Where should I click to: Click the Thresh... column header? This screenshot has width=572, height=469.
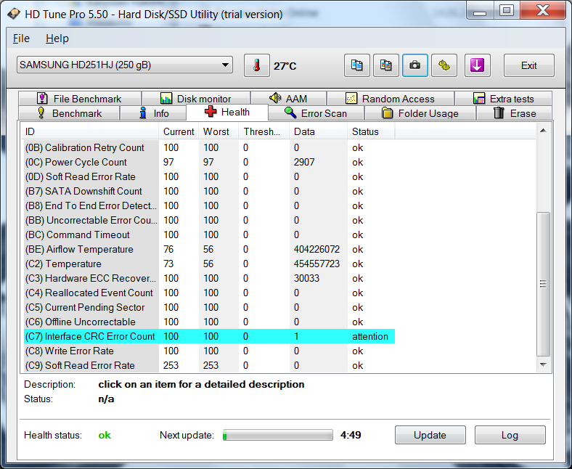click(x=263, y=131)
